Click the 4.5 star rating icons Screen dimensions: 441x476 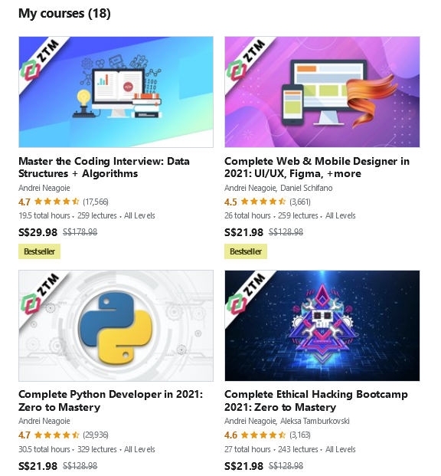coord(263,202)
